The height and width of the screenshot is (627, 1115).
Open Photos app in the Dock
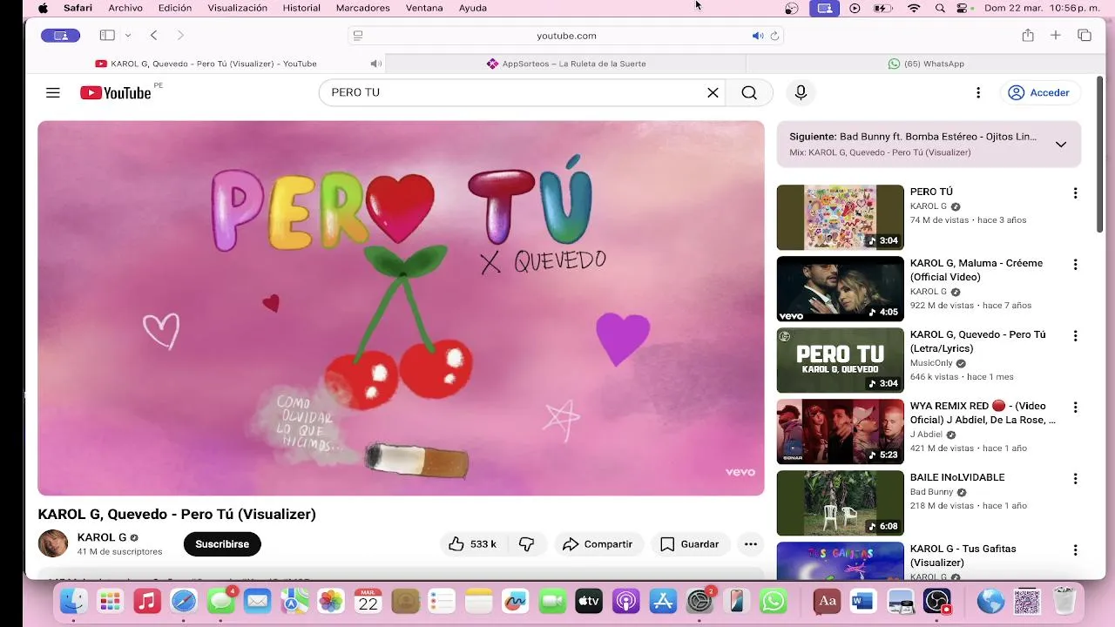[x=331, y=601]
